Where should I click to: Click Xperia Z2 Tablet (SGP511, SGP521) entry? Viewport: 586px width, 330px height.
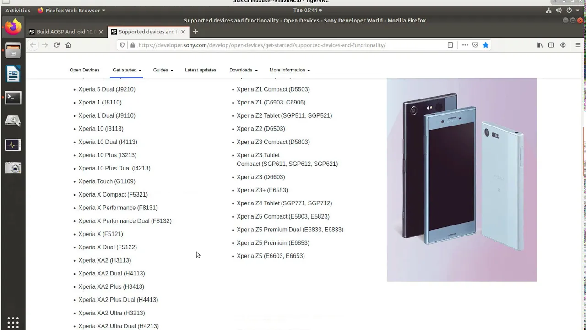click(x=284, y=115)
